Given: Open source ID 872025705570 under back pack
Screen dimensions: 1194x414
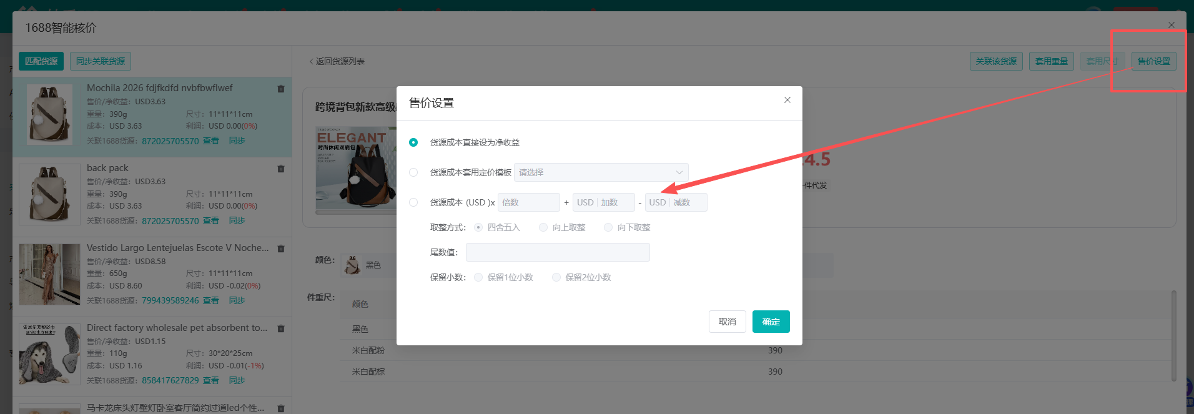Looking at the screenshot, I should tap(170, 221).
